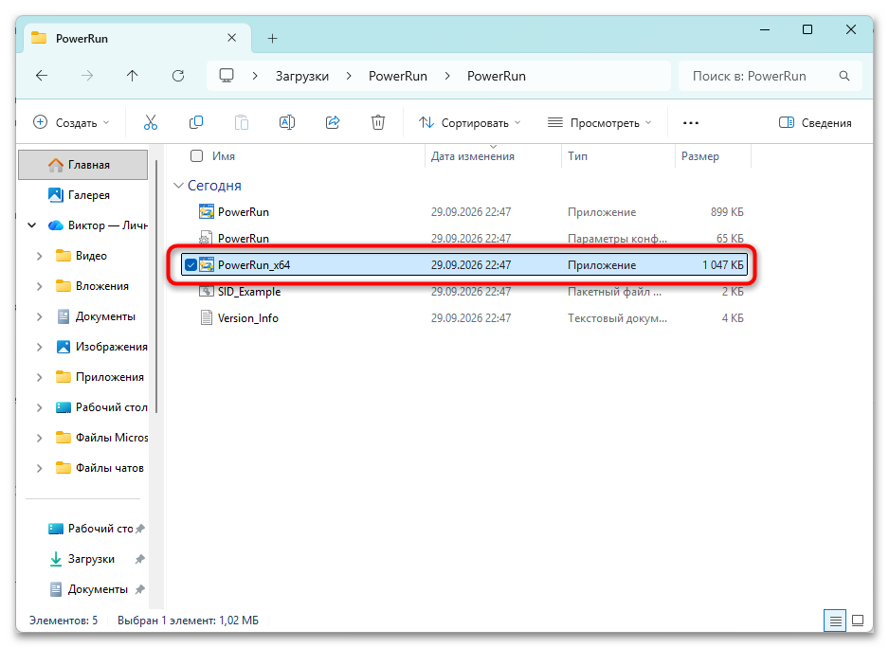Click the Поиск в: PowerRun search field
The image size is (889, 648).
coord(770,76)
